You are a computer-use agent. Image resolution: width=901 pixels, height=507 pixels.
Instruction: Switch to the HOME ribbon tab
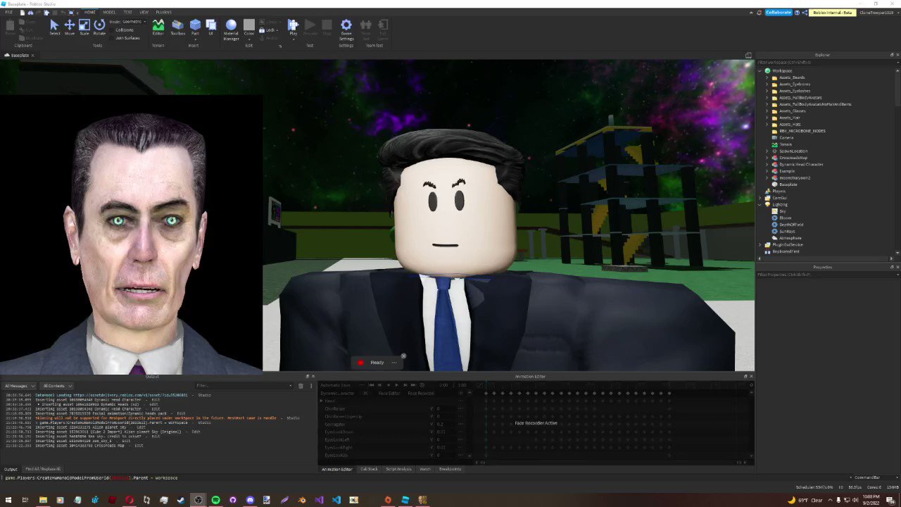pyautogui.click(x=90, y=12)
